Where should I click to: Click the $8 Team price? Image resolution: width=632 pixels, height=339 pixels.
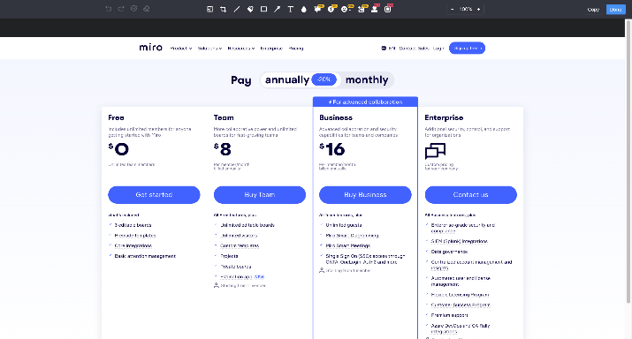[x=223, y=149]
